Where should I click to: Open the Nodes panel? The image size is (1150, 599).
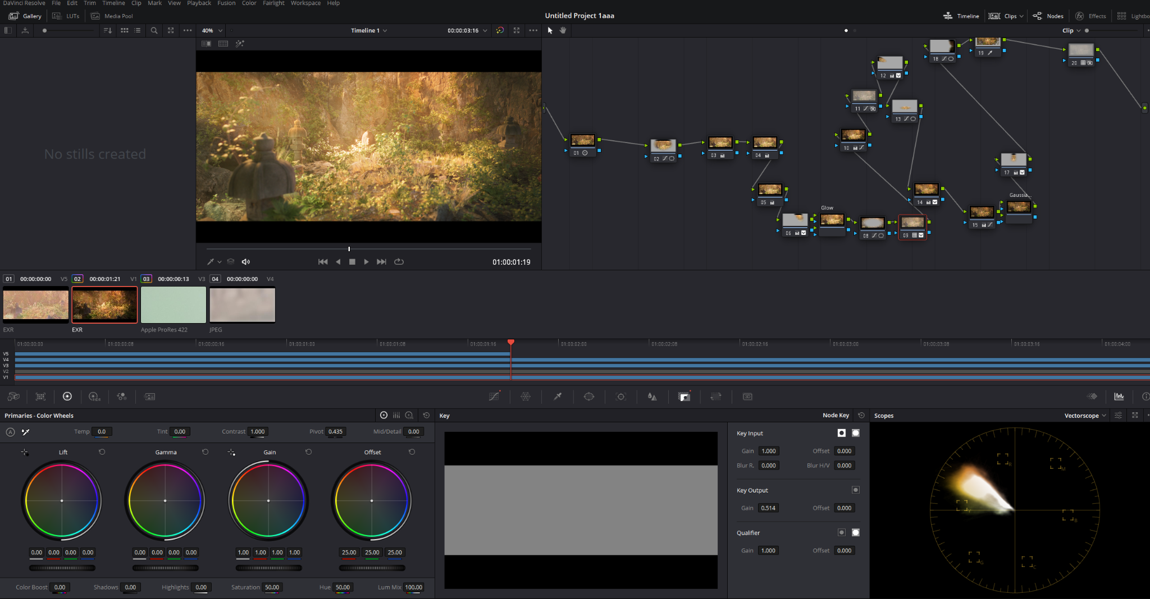(x=1049, y=16)
